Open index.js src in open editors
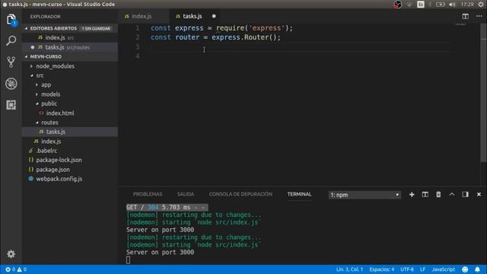The height and width of the screenshot is (274, 487). coord(70,37)
